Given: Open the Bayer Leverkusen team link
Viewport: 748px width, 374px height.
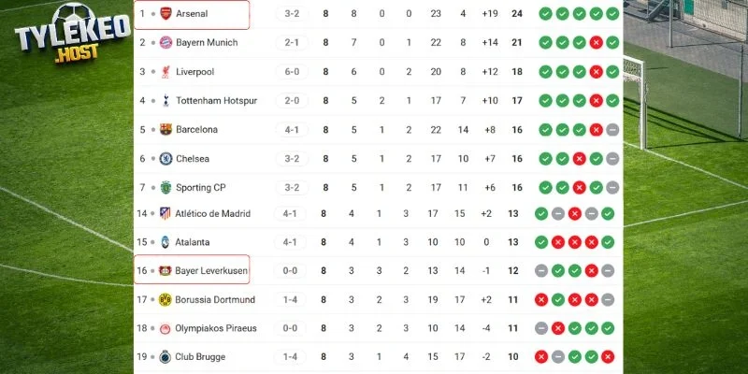Looking at the screenshot, I should [x=210, y=270].
